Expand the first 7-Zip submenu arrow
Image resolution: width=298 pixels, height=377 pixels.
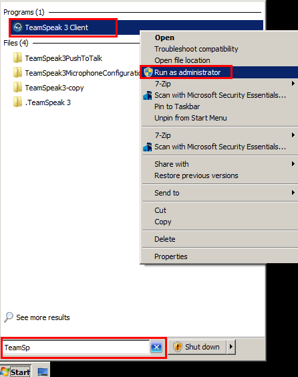coord(293,84)
